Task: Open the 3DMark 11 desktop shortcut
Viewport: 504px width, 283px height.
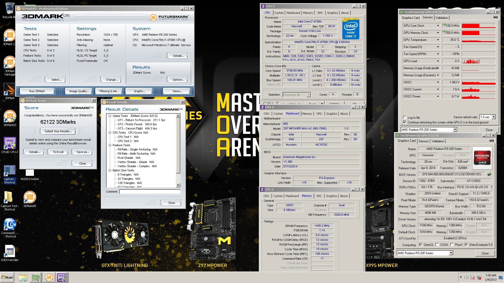Action: pos(10,37)
